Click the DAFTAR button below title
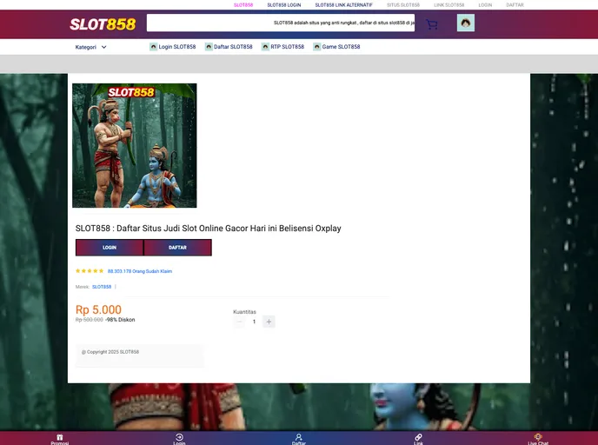 click(x=177, y=248)
